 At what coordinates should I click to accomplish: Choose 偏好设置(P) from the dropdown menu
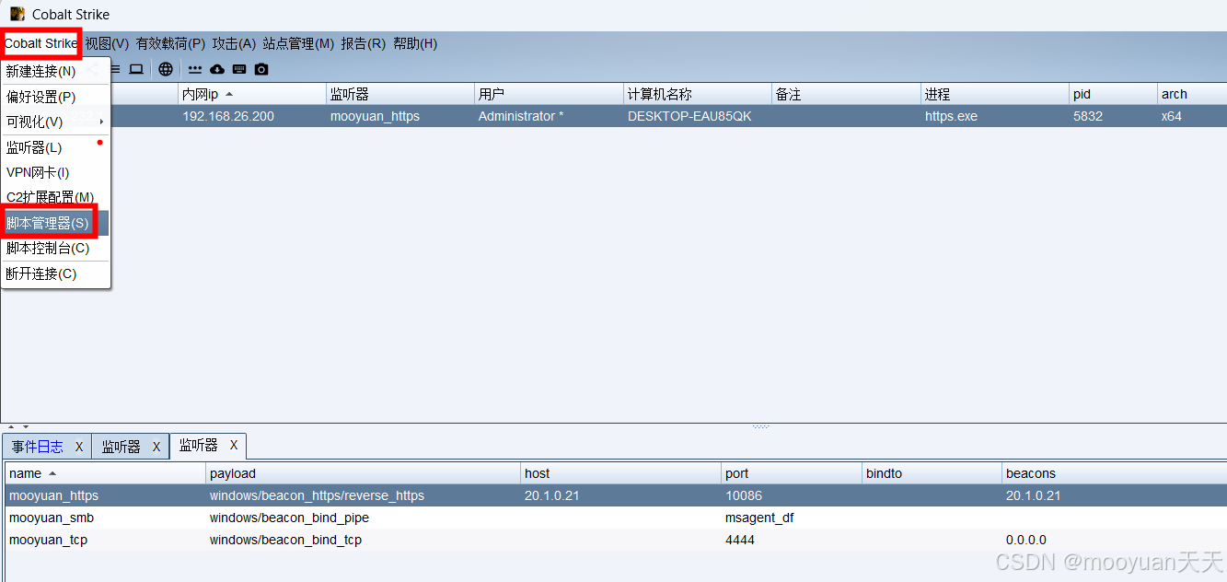(x=55, y=97)
